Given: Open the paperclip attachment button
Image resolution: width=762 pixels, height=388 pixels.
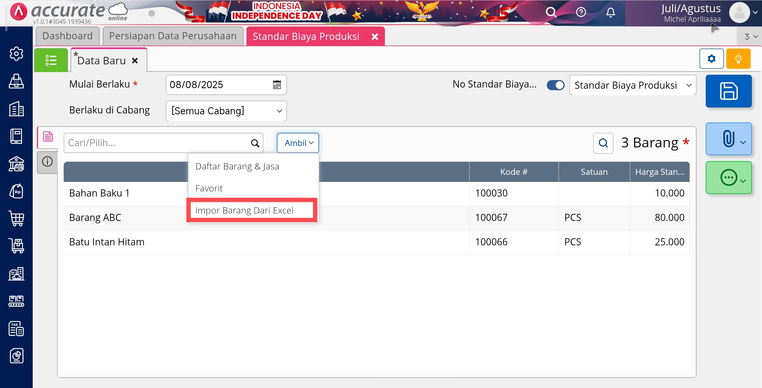Looking at the screenshot, I should [728, 139].
